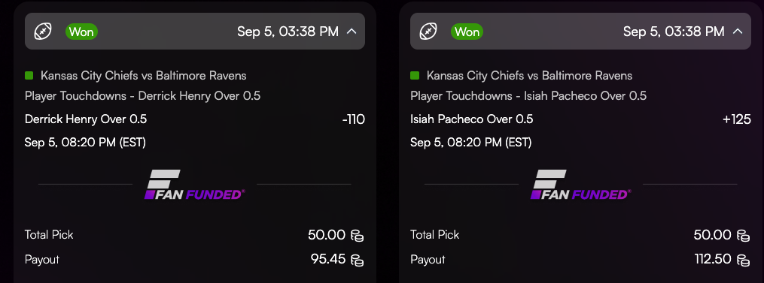The image size is (764, 283).
Task: Click the coin icon beside Derrick Henry's Total Pick
Action: click(357, 236)
